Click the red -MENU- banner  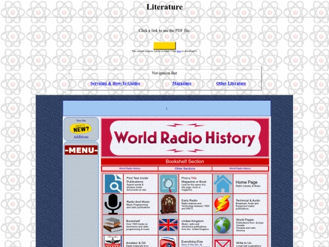[81, 150]
